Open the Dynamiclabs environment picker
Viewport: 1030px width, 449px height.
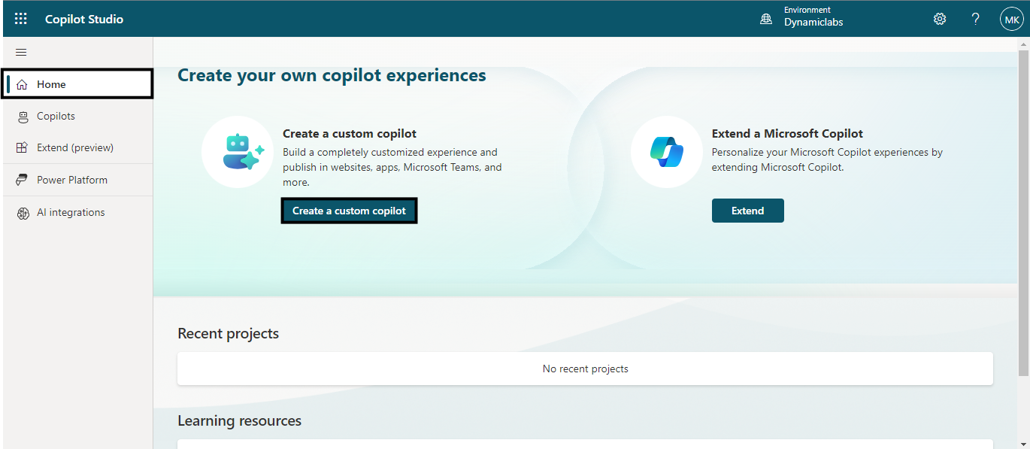point(813,22)
